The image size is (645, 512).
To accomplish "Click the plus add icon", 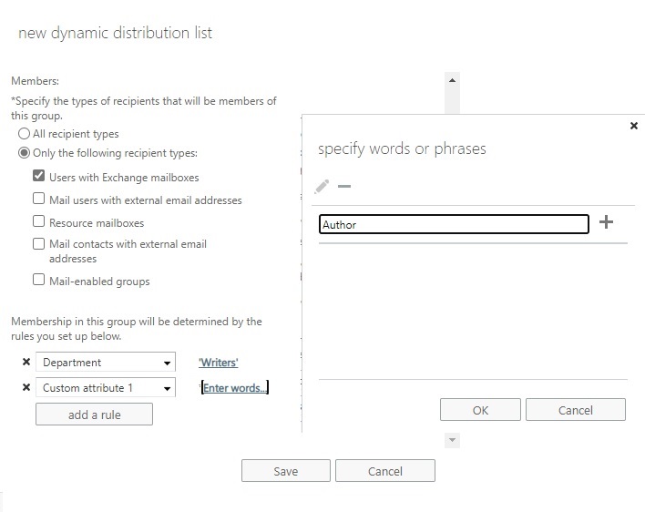I will click(607, 222).
